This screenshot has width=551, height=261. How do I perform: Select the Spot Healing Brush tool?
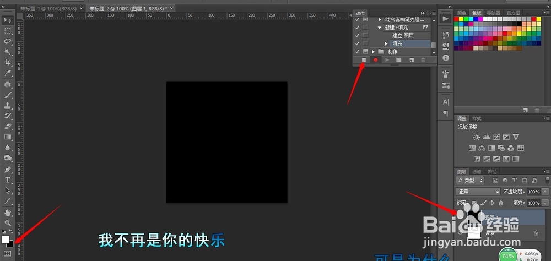click(x=7, y=85)
